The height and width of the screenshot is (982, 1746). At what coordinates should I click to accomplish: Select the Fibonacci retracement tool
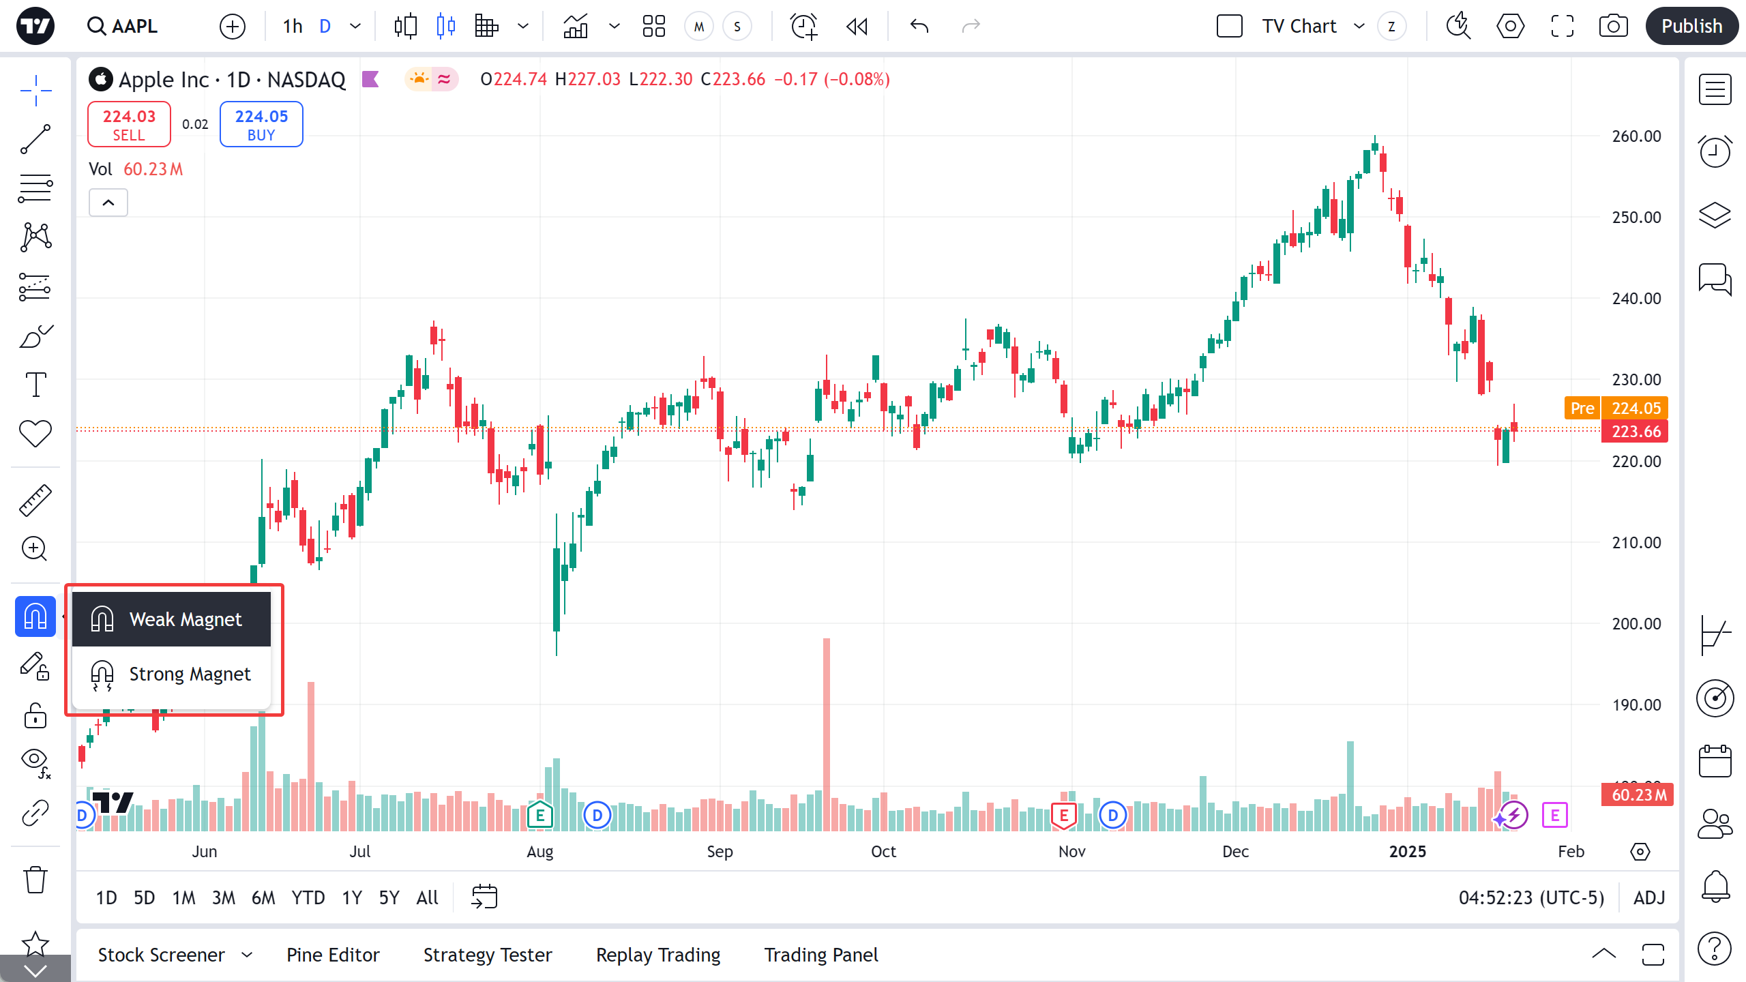pos(35,188)
